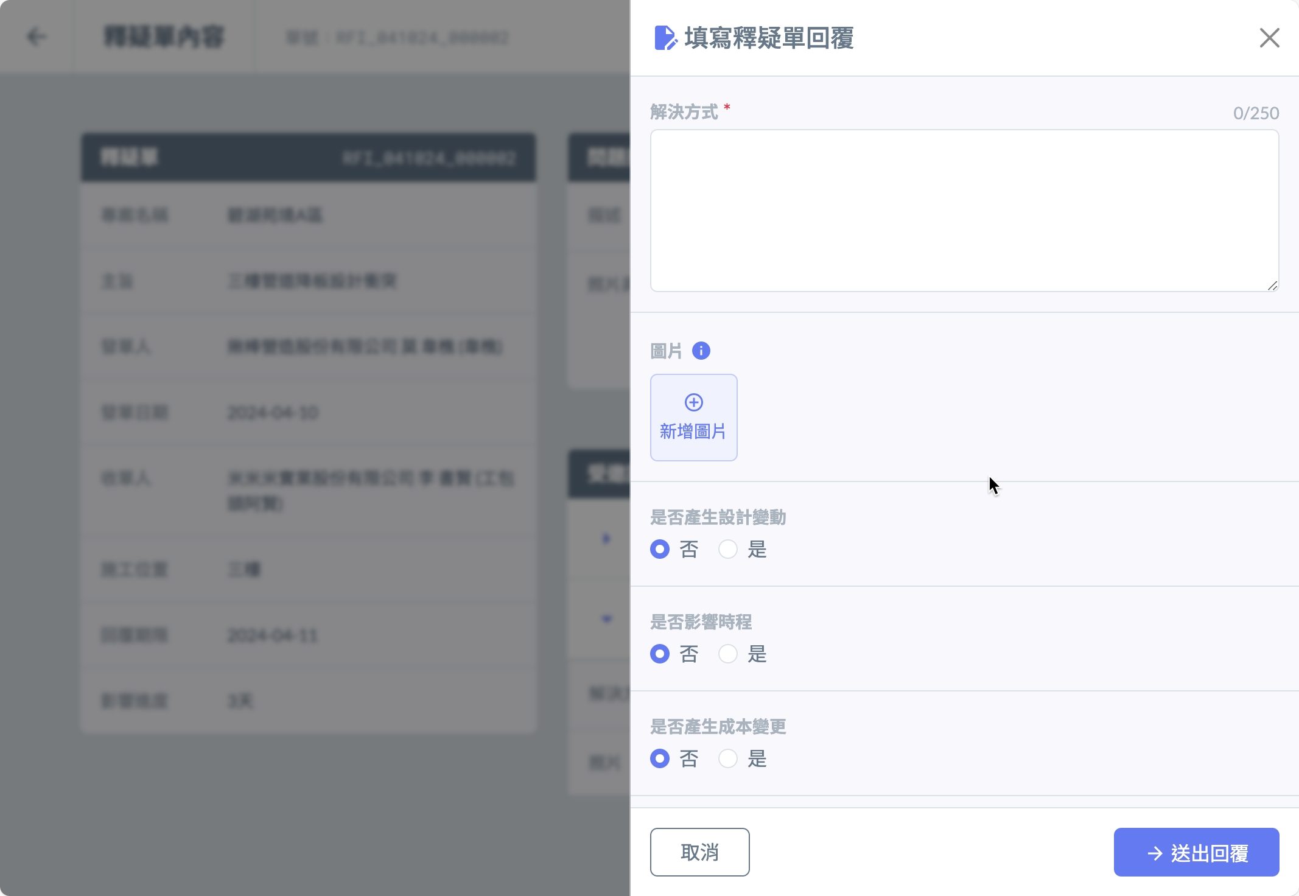Click the arrow icon on the 送出回覆 button
Viewport: 1299px width, 896px height.
coord(1155,853)
